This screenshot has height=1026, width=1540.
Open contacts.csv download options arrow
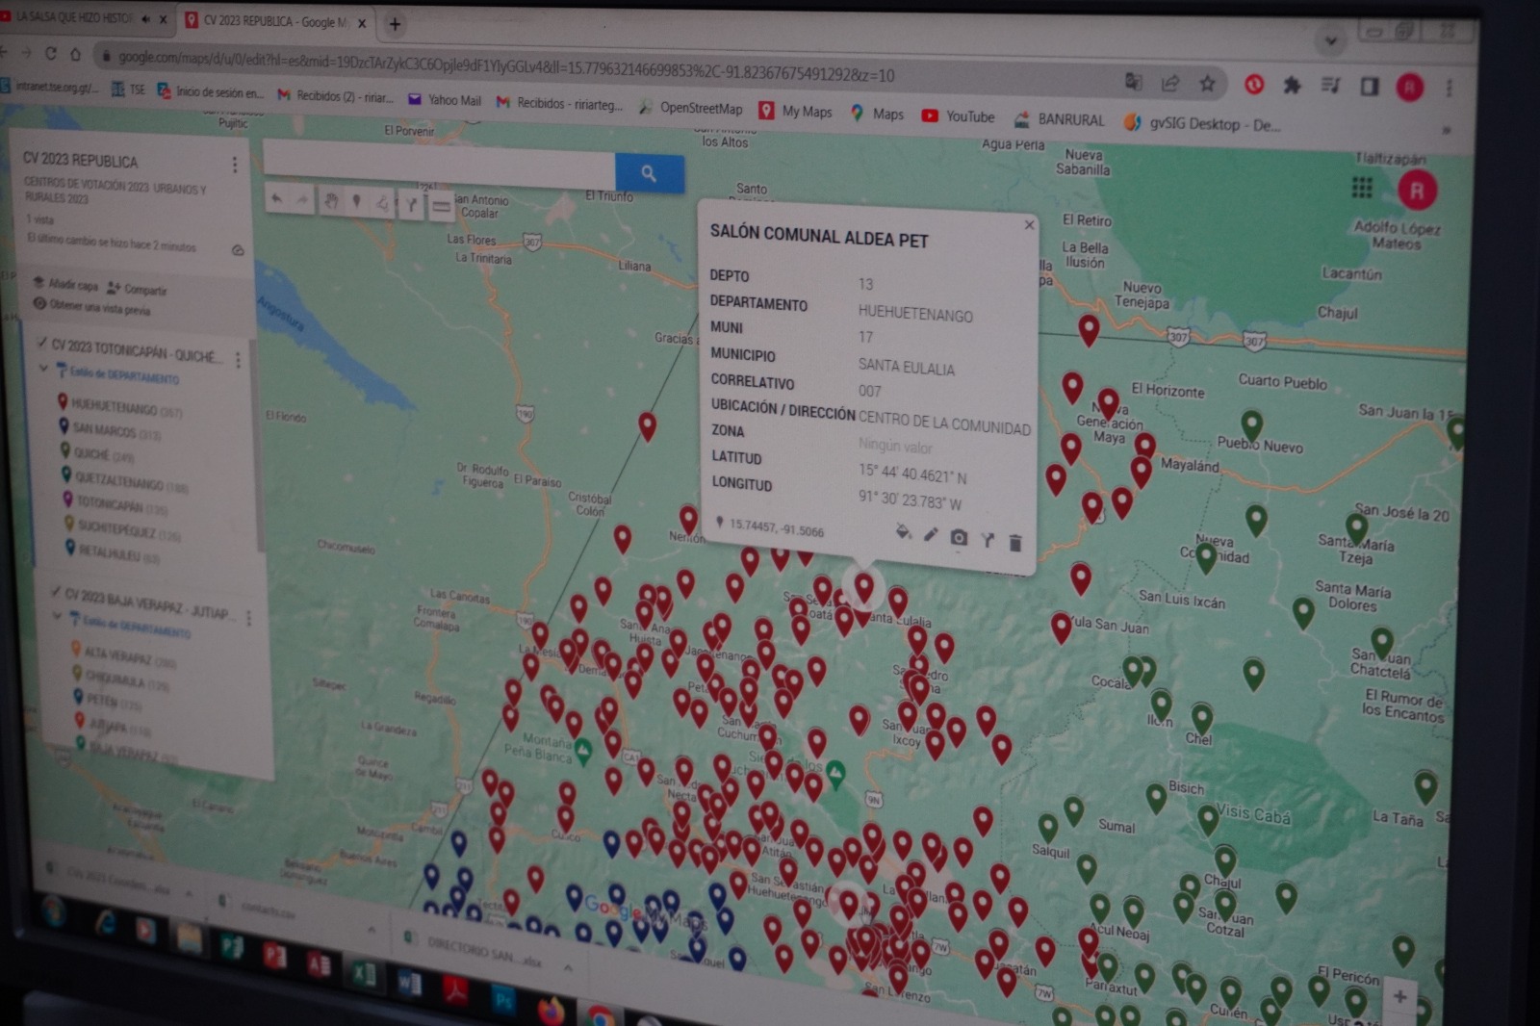(x=371, y=930)
